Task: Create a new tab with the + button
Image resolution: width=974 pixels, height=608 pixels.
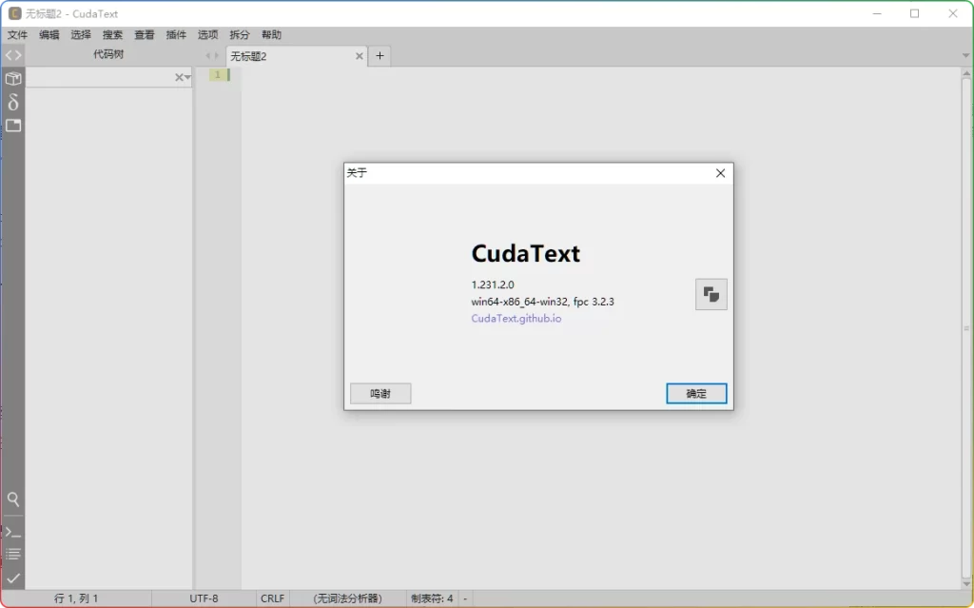Action: click(x=380, y=55)
